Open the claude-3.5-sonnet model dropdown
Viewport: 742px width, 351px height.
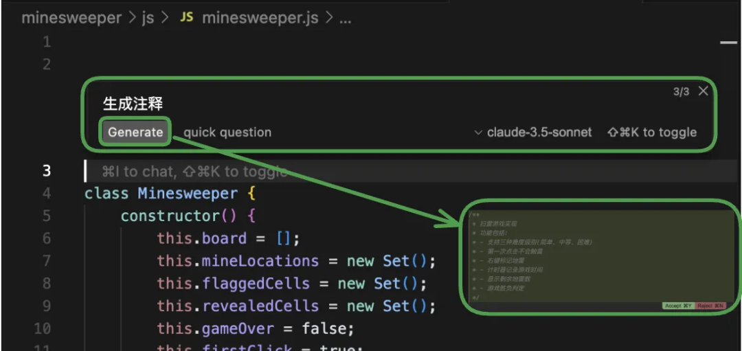click(533, 133)
